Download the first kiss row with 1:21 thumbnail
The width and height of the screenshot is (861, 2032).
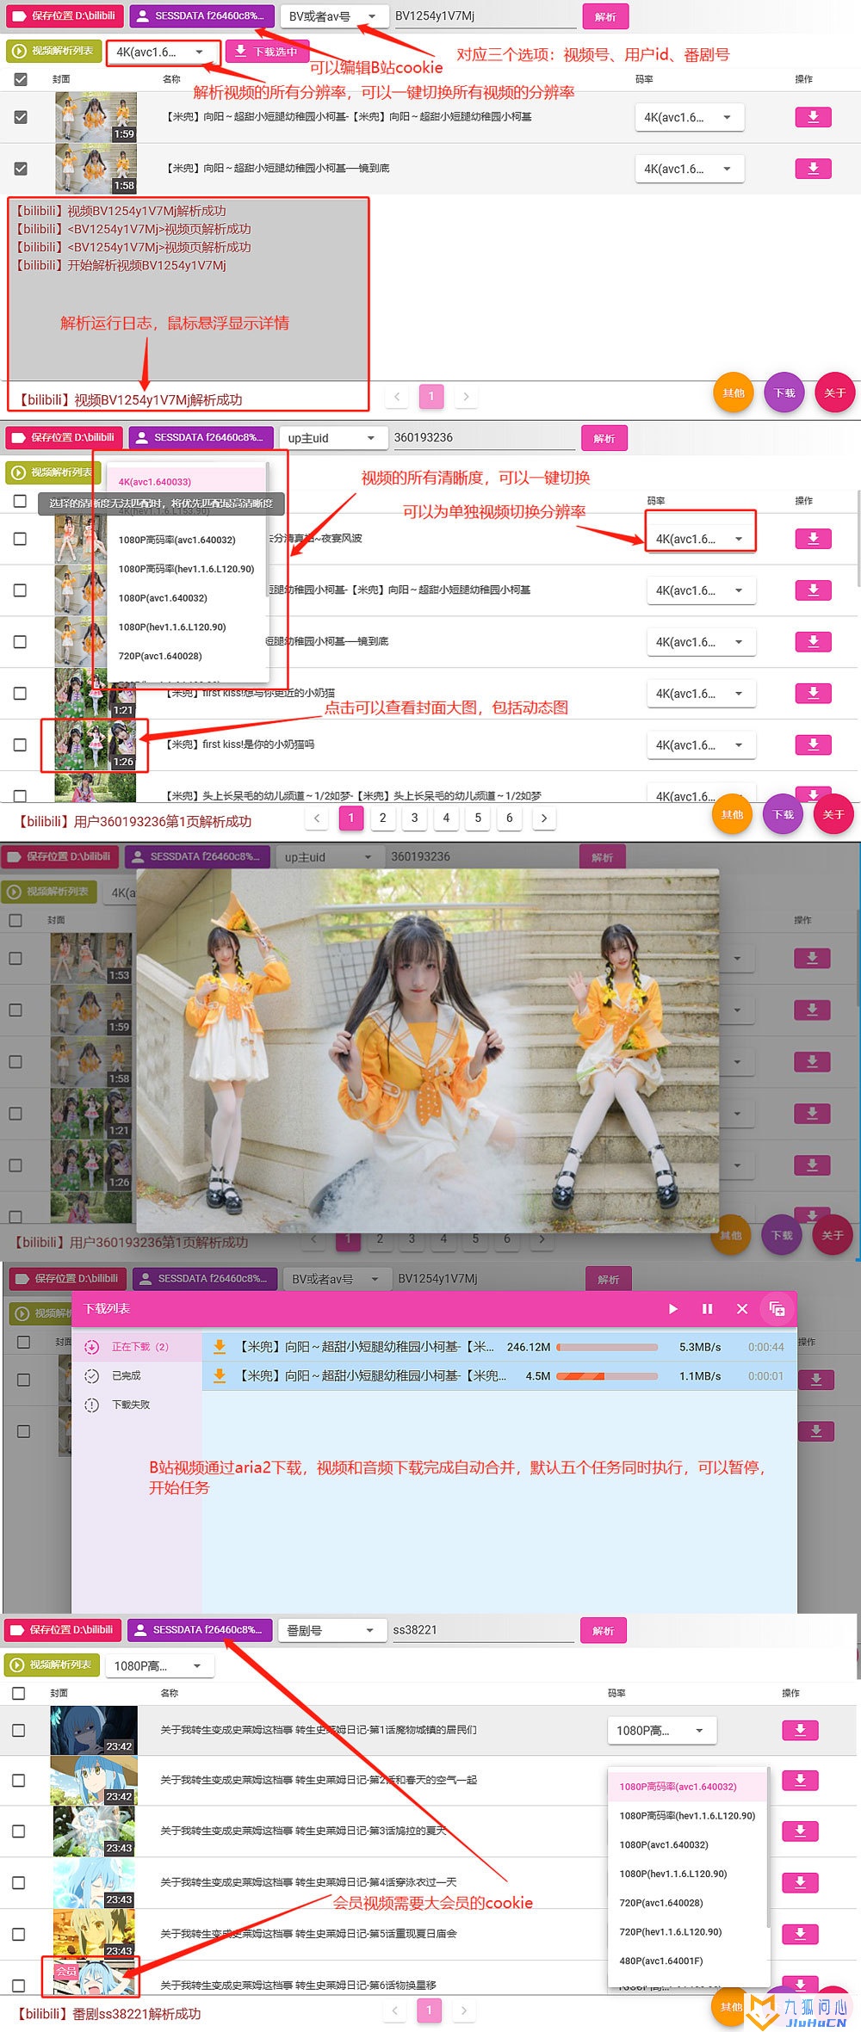click(813, 694)
